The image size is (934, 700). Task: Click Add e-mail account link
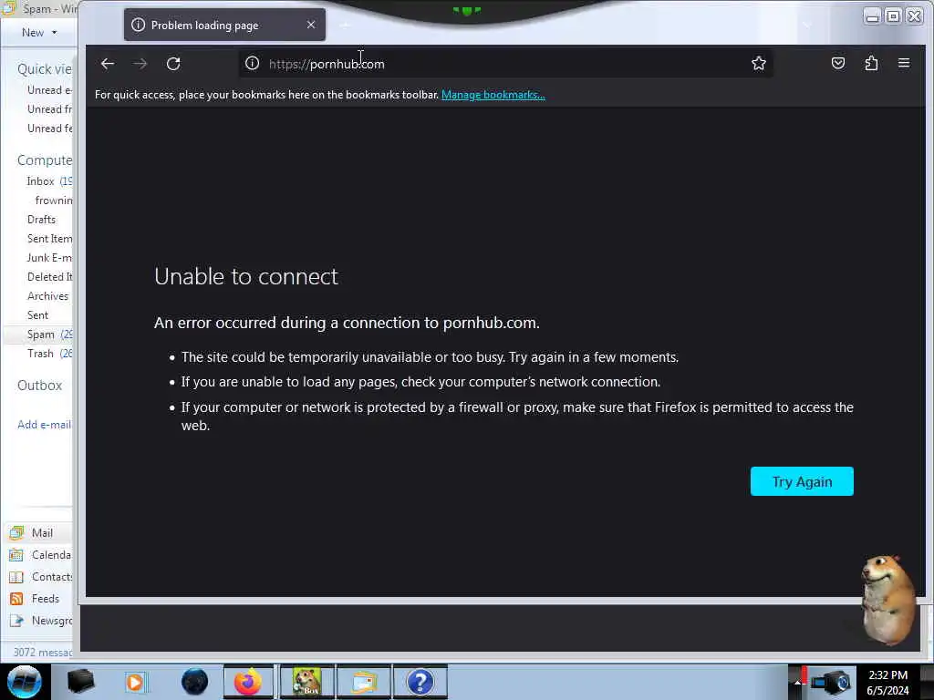pyautogui.click(x=44, y=425)
